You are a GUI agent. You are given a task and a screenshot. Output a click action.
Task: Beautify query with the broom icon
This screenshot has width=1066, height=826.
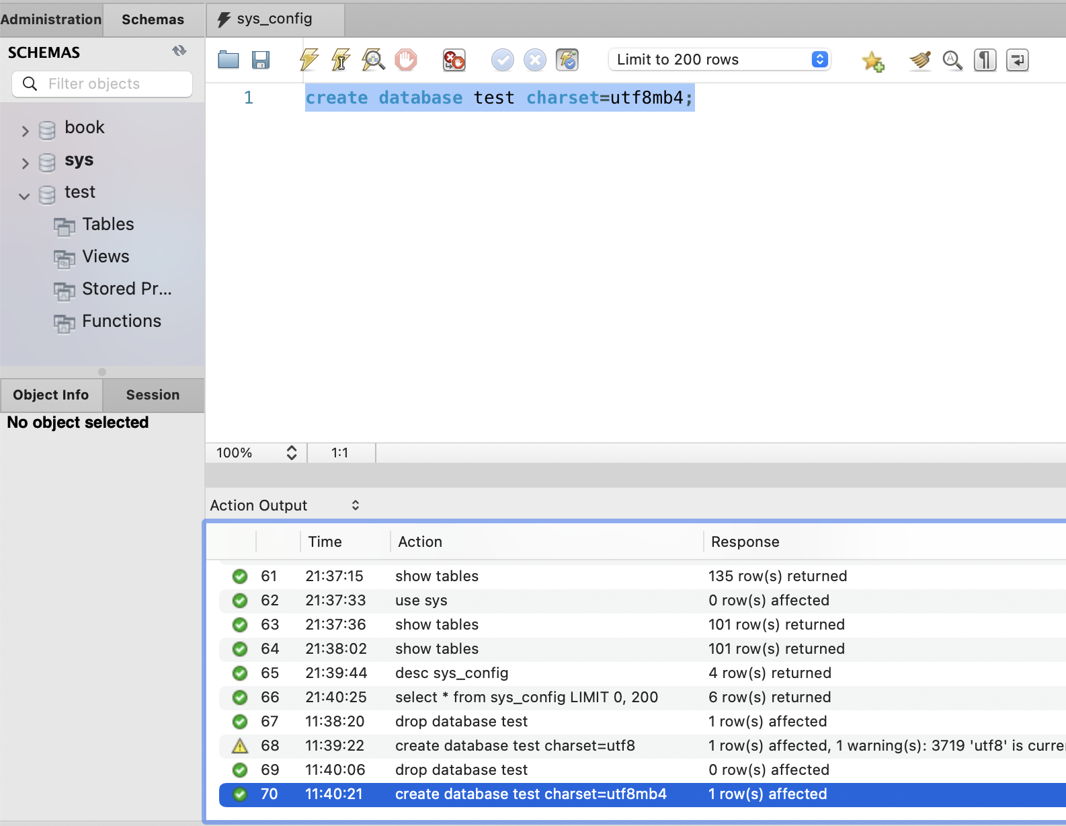pyautogui.click(x=920, y=60)
